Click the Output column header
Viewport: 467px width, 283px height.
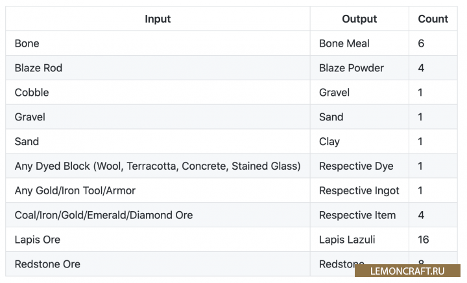(359, 19)
